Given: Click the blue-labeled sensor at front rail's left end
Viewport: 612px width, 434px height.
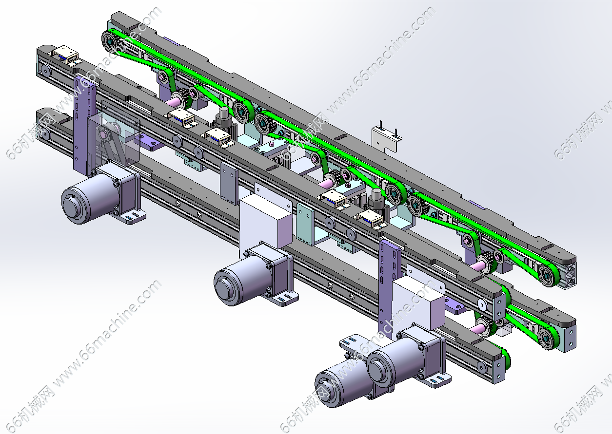Looking at the screenshot, I should point(65,54).
